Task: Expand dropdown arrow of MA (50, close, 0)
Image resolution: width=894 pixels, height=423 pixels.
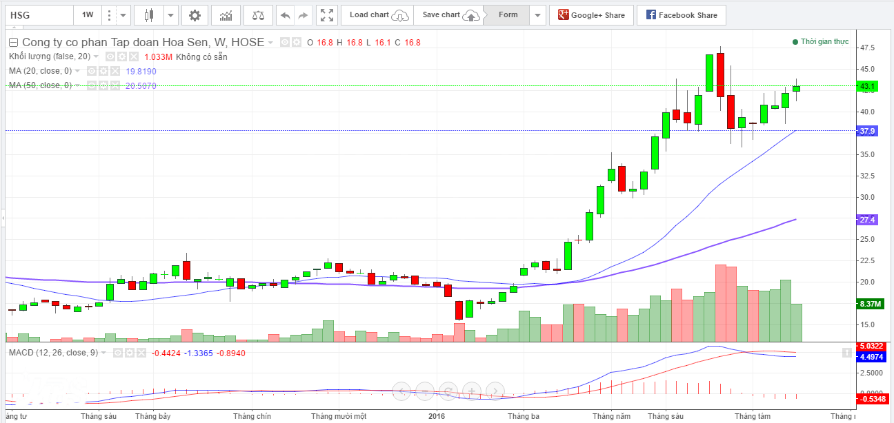Action: [x=77, y=85]
